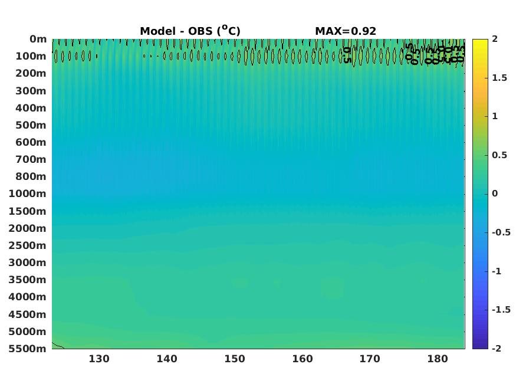Click the "400m" depth axis label
Image resolution: width=516 pixels, height=387 pixels.
click(31, 108)
